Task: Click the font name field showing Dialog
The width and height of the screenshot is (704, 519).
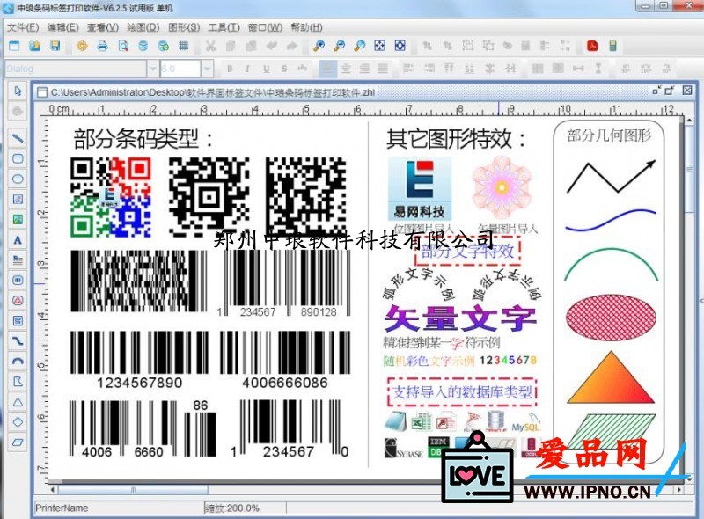Action: click(x=76, y=69)
